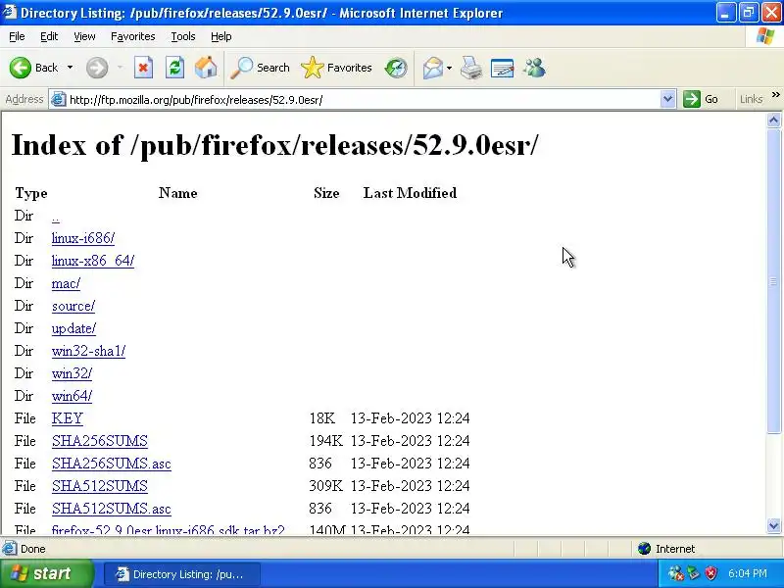Open the History clock icon
The height and width of the screenshot is (588, 784).
(x=396, y=68)
